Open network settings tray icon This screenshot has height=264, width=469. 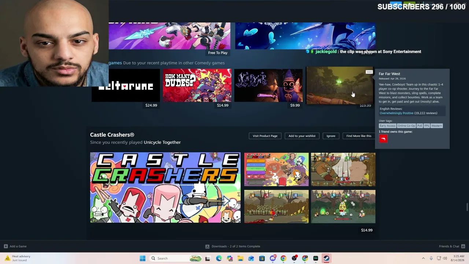click(439, 258)
